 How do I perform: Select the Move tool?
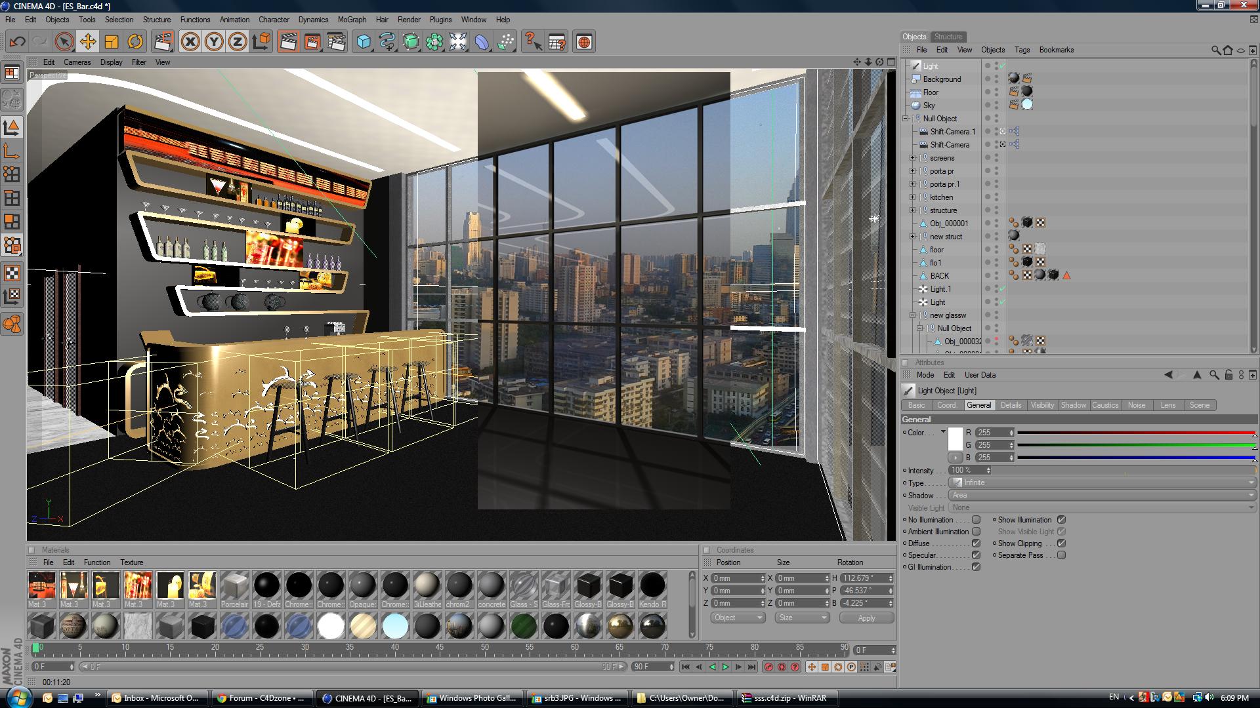pyautogui.click(x=87, y=42)
